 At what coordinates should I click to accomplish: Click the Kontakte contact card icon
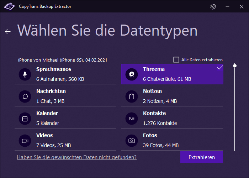coord(132,119)
